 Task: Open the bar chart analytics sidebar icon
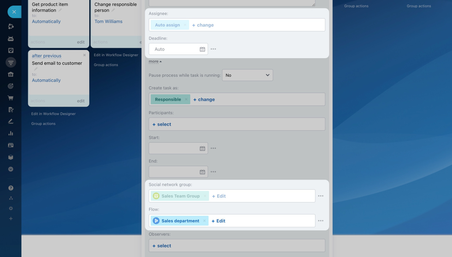tap(11, 133)
